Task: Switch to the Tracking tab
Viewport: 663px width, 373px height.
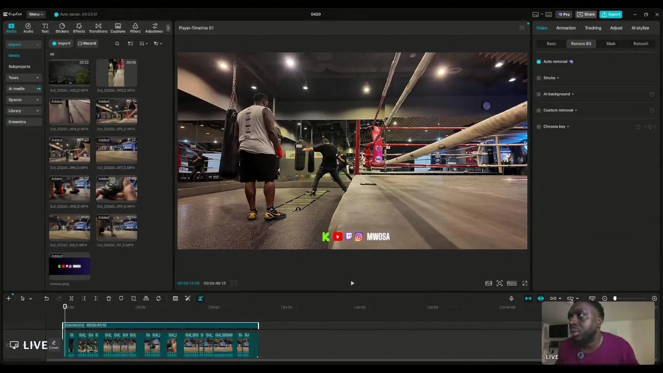Action: pyautogui.click(x=593, y=28)
